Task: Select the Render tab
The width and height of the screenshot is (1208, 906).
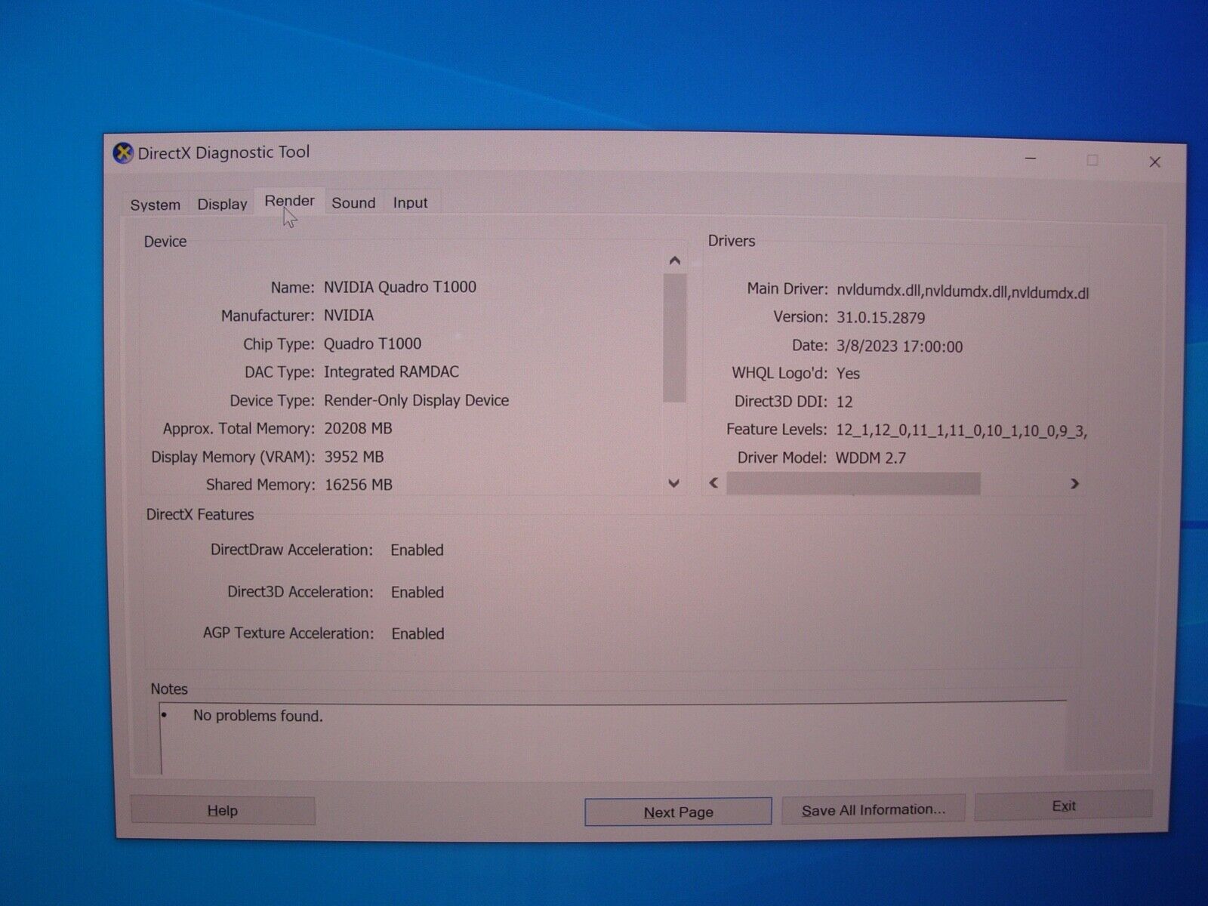Action: [289, 201]
